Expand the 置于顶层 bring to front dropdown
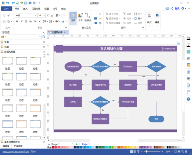 pos(119,14)
